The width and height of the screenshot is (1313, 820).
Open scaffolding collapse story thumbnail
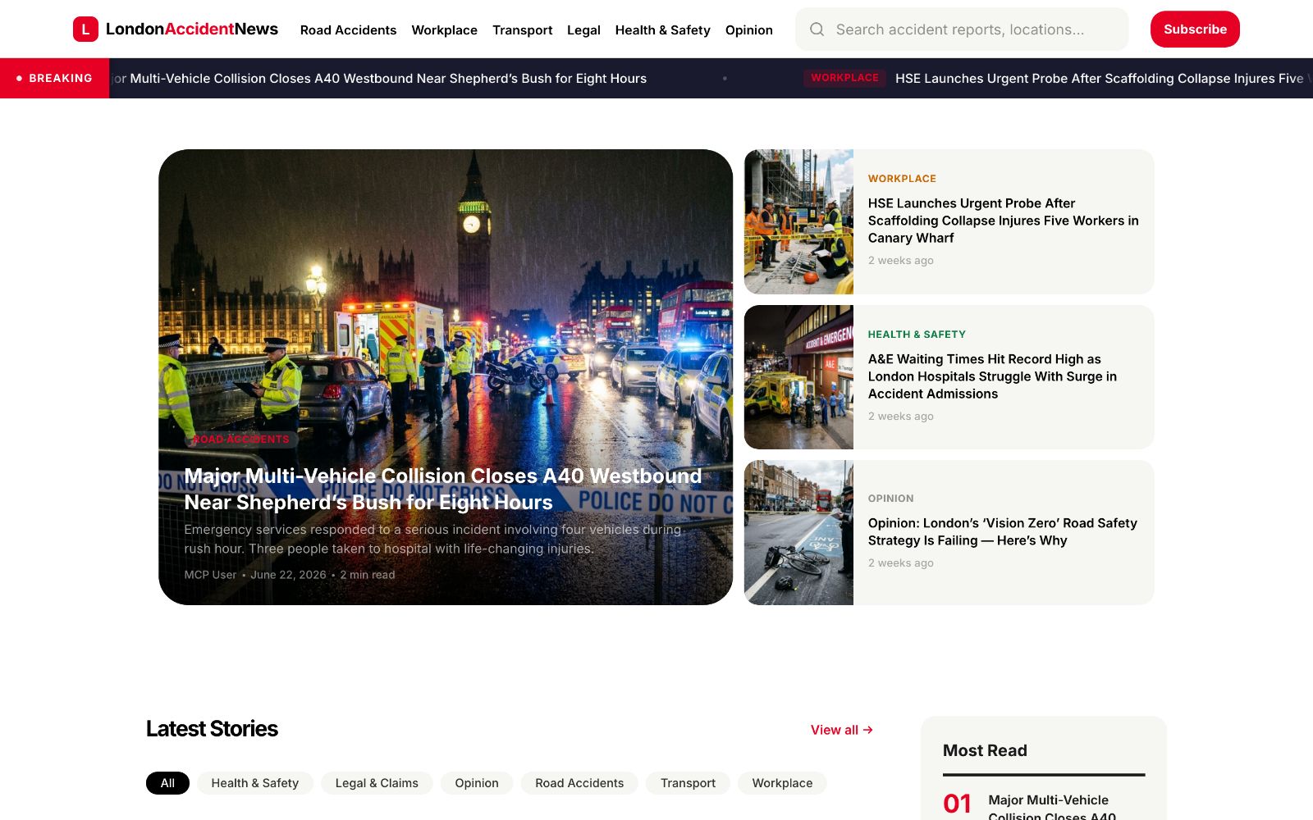coord(798,221)
